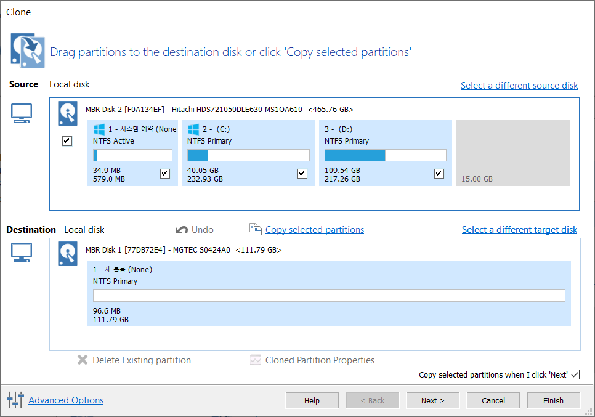Click the Clone wizard header icon
The image size is (595, 417).
point(27,51)
